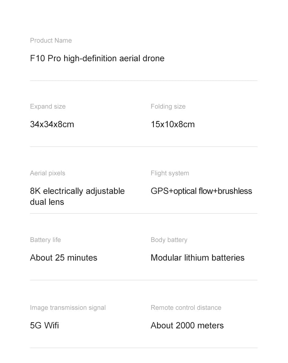Click the "Expand size" label
The image size is (288, 363).
[x=48, y=106]
